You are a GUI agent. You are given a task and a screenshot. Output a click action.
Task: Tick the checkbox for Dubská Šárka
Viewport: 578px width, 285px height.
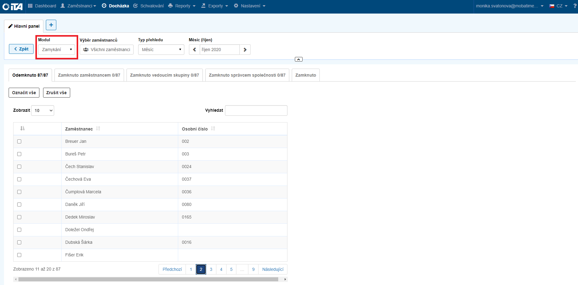[x=19, y=243]
